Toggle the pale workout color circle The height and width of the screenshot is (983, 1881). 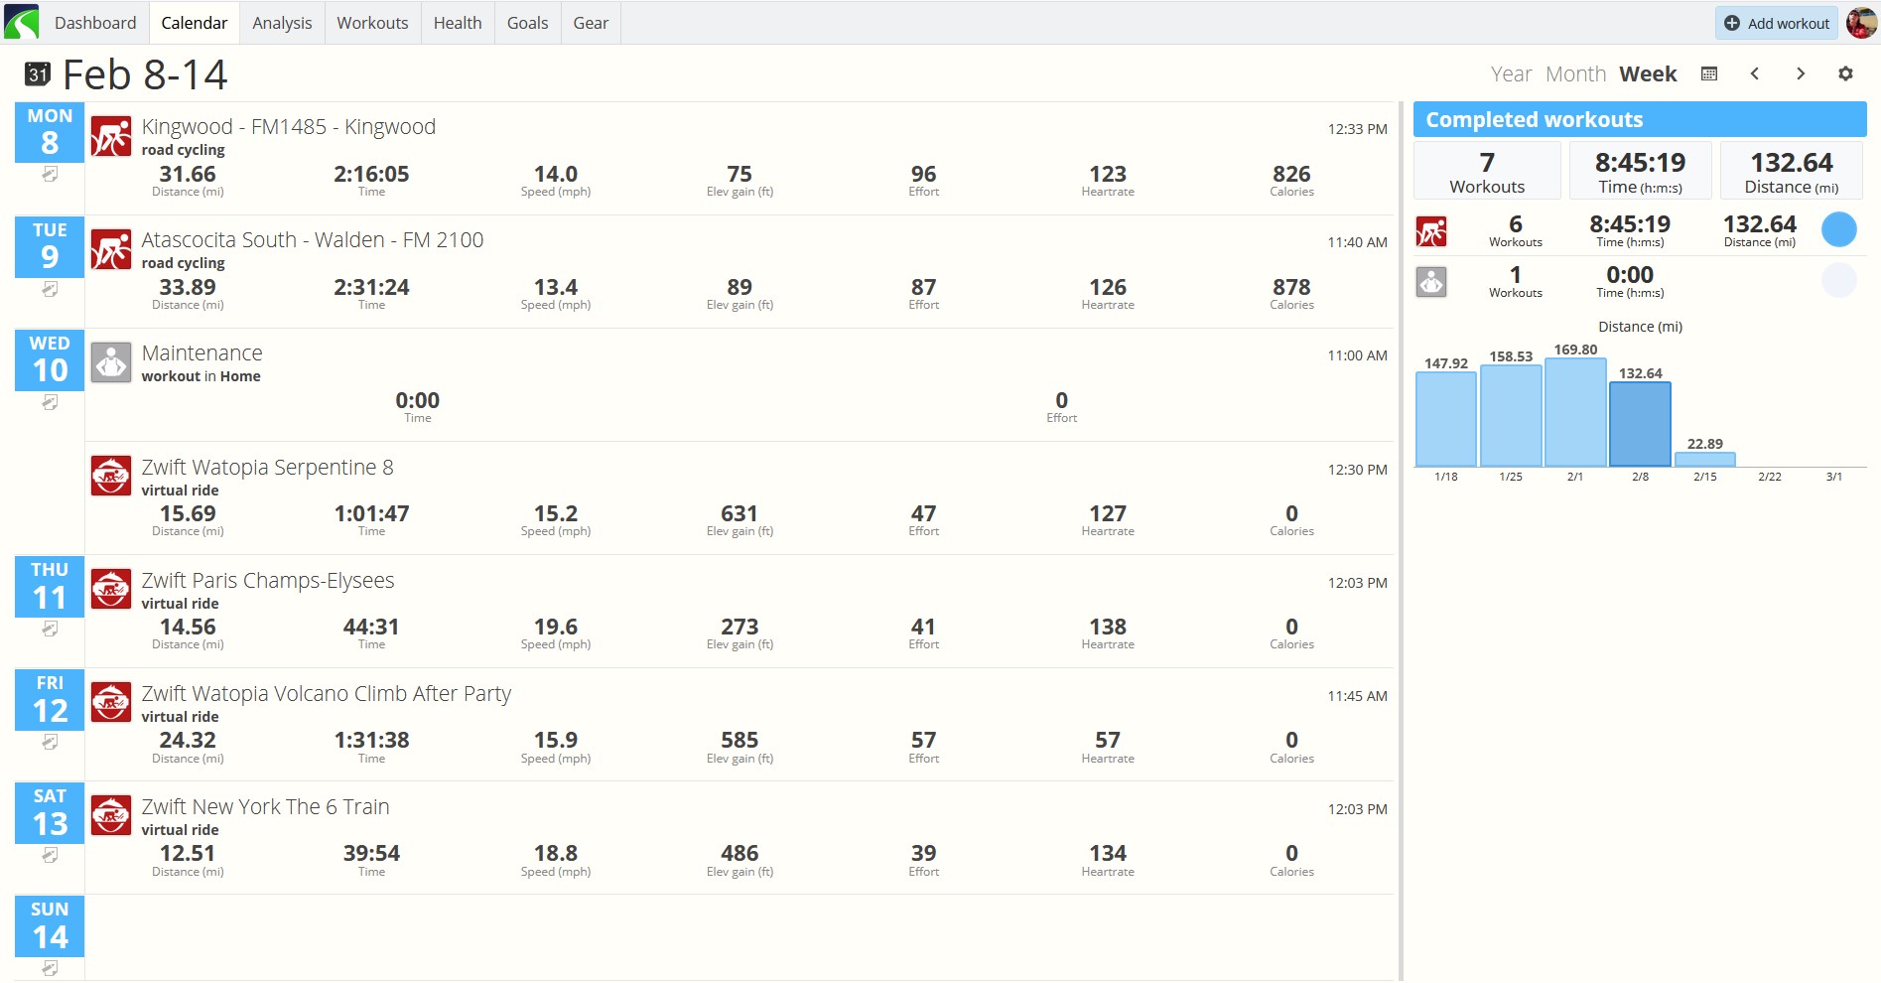click(x=1839, y=281)
